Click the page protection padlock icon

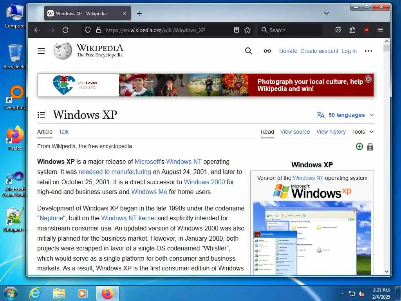click(370, 147)
